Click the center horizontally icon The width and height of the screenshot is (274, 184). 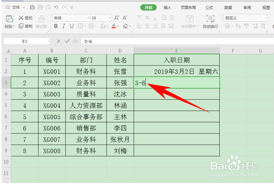(147, 26)
